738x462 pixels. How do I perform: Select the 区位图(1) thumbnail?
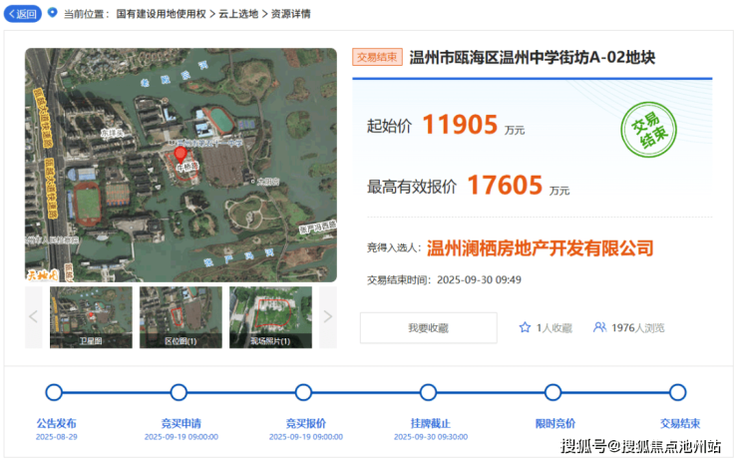click(x=181, y=316)
